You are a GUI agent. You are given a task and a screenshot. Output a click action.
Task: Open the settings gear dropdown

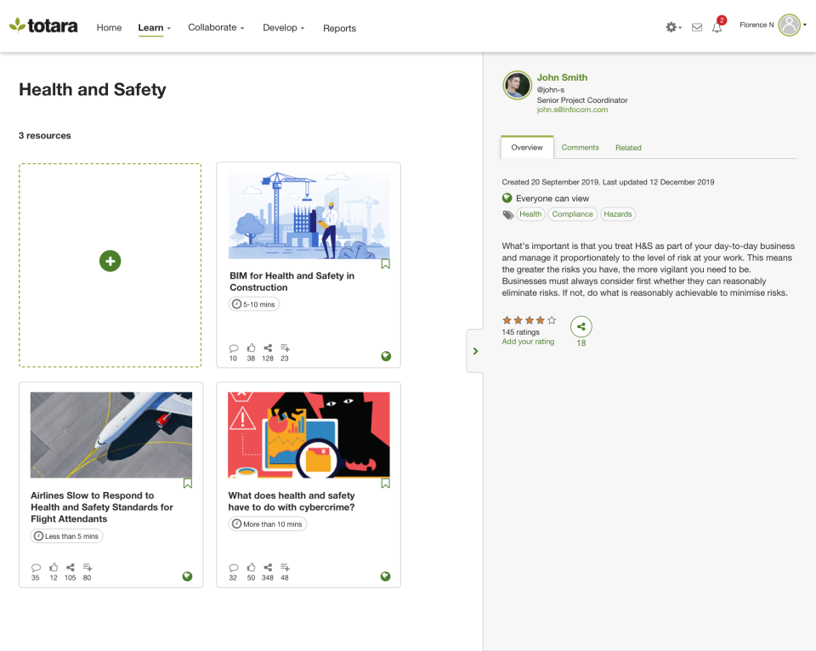(671, 27)
